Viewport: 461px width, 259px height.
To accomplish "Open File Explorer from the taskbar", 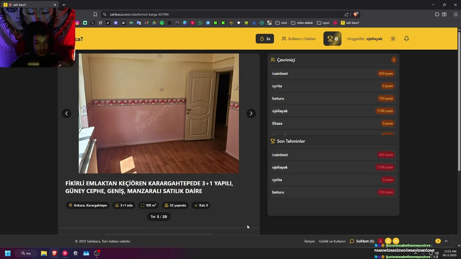I will (44, 253).
